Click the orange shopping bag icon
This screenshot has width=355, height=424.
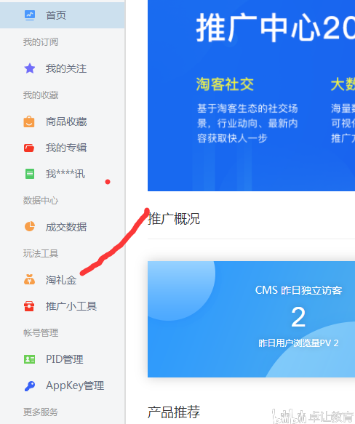tap(29, 121)
